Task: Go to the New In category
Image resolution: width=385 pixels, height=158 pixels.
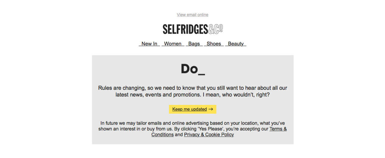Action: point(149,44)
